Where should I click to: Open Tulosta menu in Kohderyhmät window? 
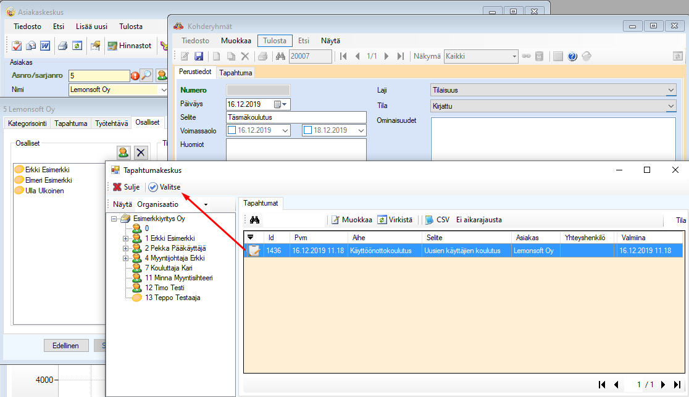click(x=275, y=41)
